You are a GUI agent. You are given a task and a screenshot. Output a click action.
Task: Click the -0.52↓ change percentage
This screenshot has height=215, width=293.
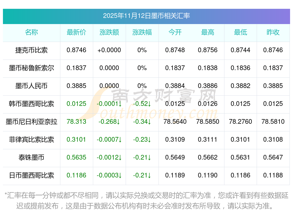(x=142, y=104)
